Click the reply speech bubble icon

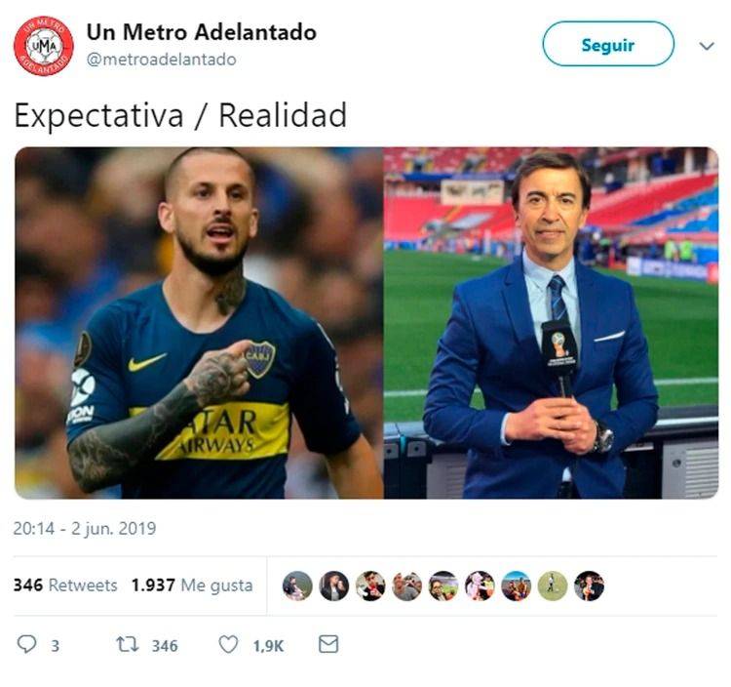coord(26,644)
